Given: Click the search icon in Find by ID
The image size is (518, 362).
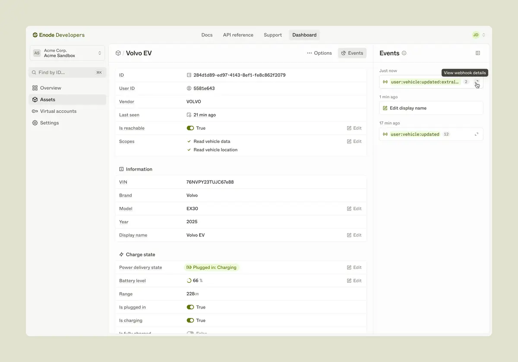Looking at the screenshot, I should [33, 72].
